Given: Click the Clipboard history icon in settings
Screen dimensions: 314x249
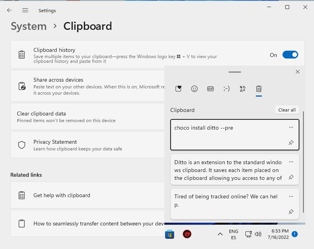Looking at the screenshot, I should 22,55.
